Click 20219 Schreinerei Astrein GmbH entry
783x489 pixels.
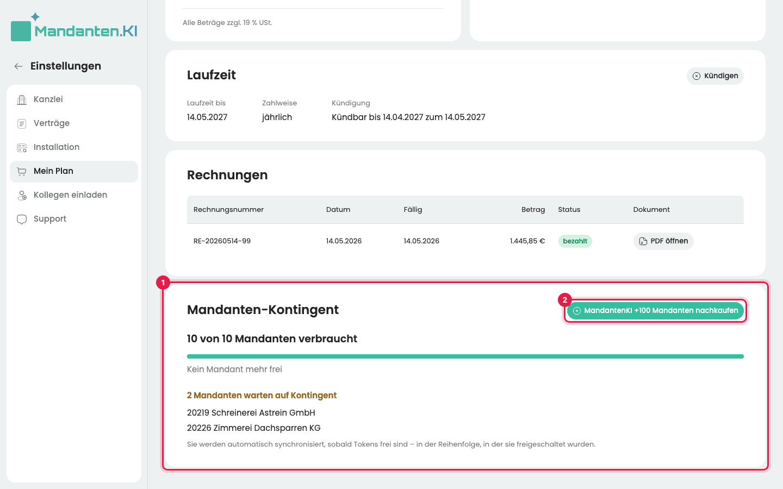click(251, 413)
